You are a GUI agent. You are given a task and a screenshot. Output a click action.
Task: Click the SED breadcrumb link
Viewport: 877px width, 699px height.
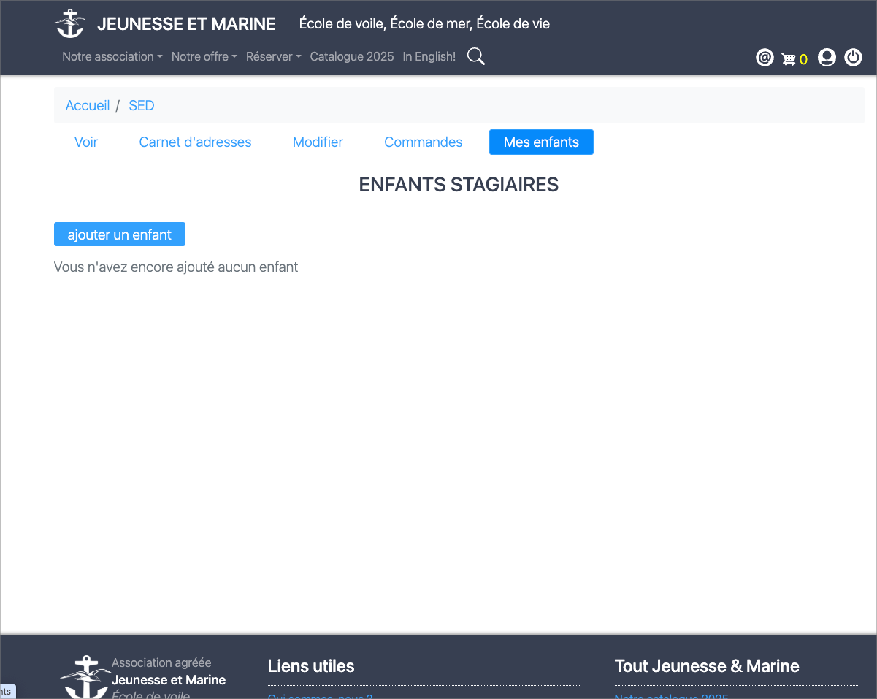[141, 106]
